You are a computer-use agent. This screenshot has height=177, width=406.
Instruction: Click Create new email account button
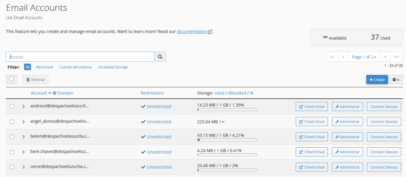pyautogui.click(x=377, y=80)
